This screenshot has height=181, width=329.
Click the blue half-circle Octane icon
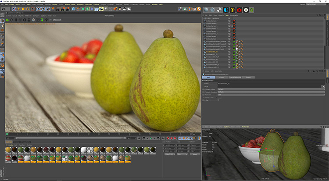226,10
